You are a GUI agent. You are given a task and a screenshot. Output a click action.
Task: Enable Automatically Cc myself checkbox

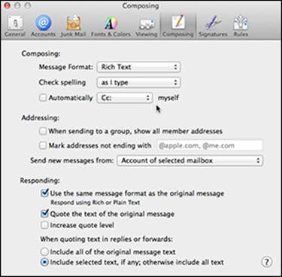43,98
